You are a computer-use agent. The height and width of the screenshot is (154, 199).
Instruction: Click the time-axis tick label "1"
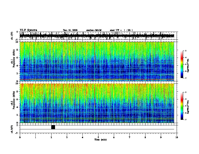tap(35, 137)
